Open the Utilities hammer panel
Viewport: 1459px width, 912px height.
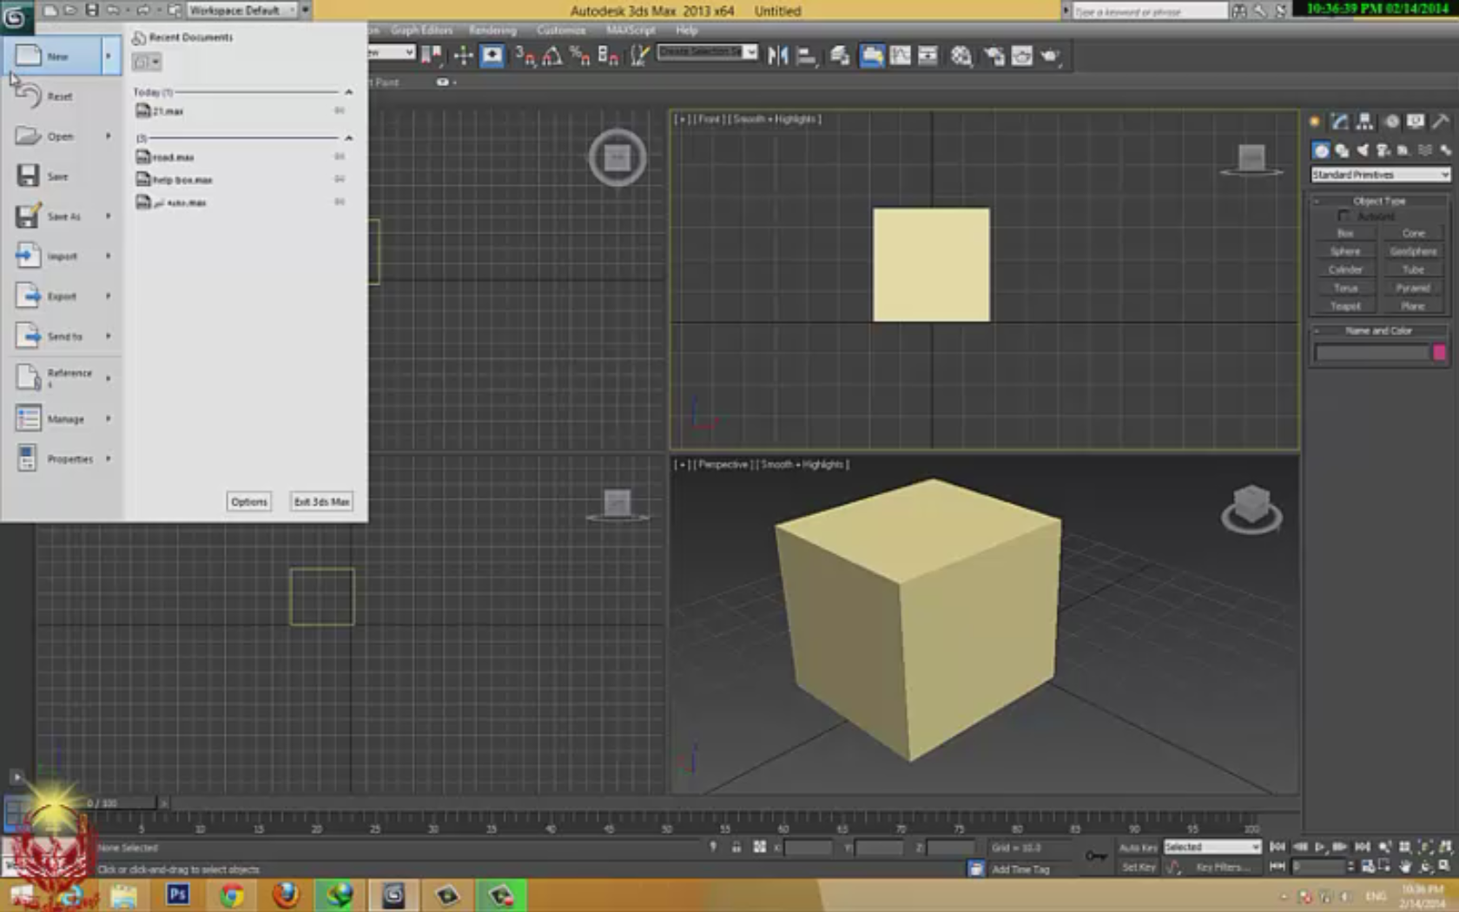pyautogui.click(x=1441, y=122)
